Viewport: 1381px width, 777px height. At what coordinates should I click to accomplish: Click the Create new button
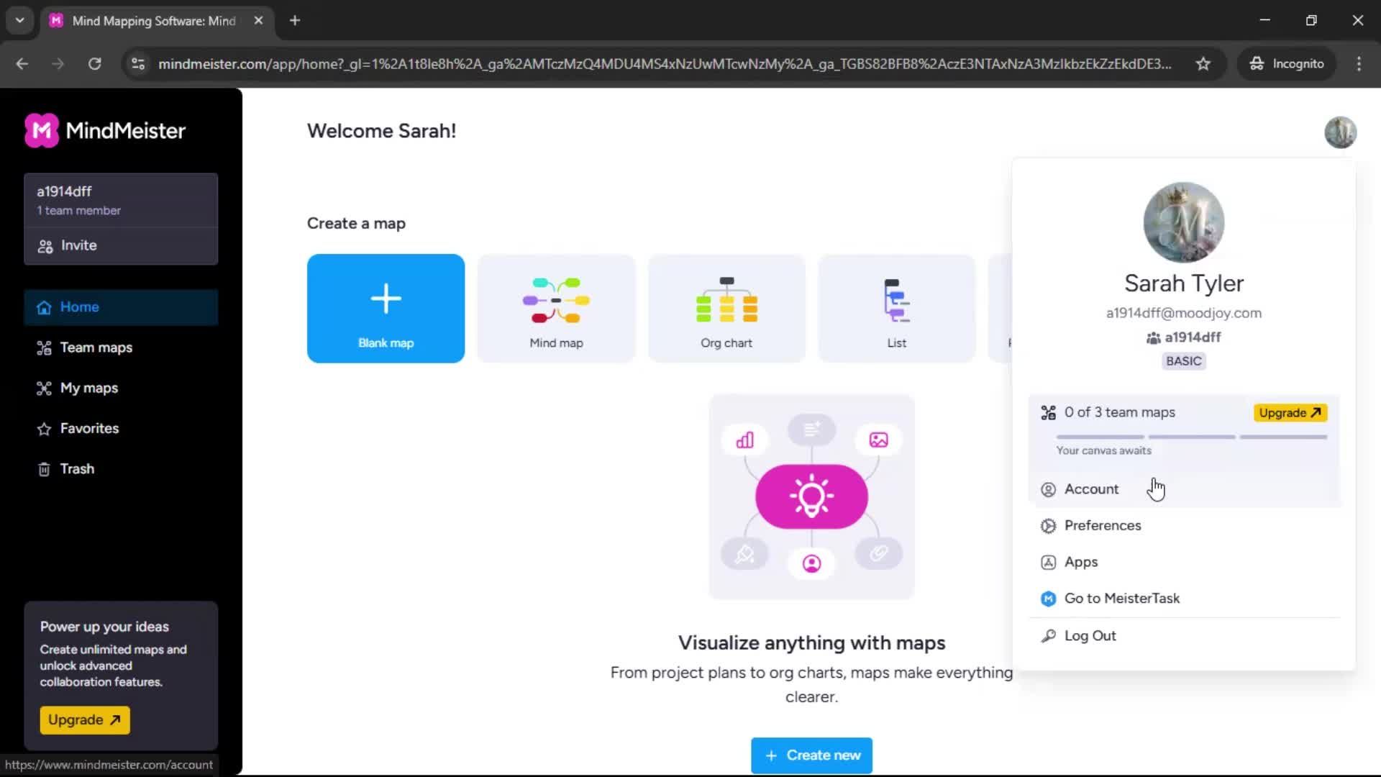pyautogui.click(x=811, y=755)
